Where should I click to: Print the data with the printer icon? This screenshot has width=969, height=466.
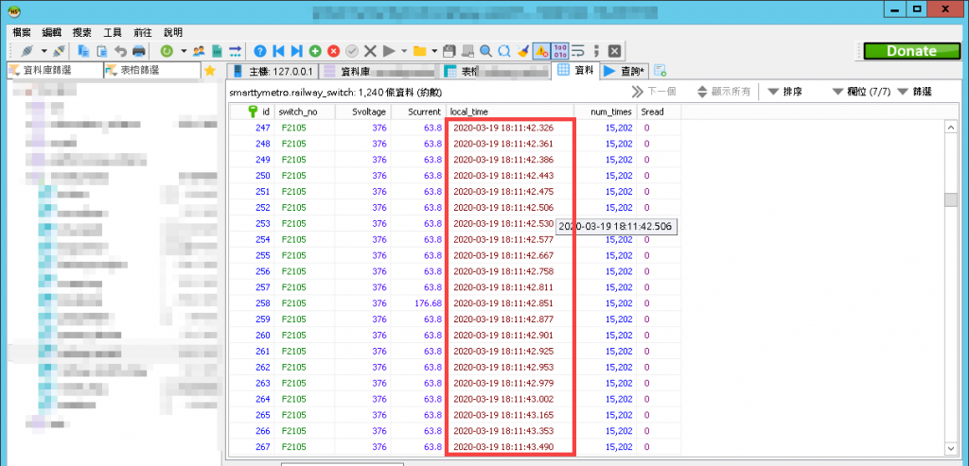click(139, 51)
